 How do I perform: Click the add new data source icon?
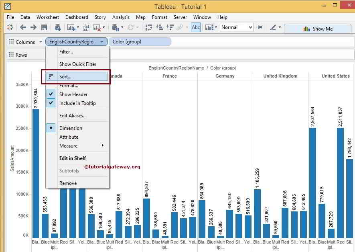pyautogui.click(x=58, y=27)
